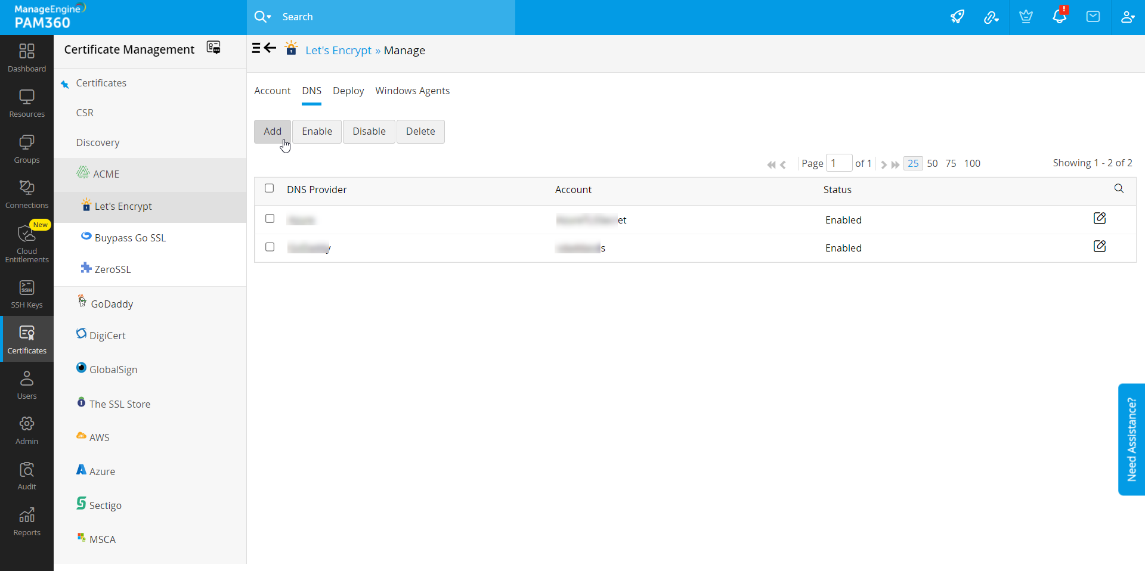Open the mail envelope icon
This screenshot has height=571, width=1145.
coord(1093,17)
